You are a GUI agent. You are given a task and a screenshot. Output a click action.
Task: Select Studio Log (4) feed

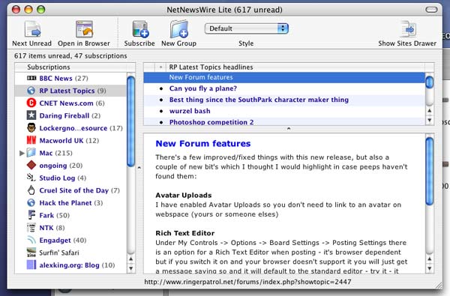click(x=70, y=178)
